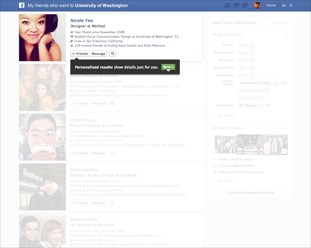Message Nicole Yeo

(98, 54)
